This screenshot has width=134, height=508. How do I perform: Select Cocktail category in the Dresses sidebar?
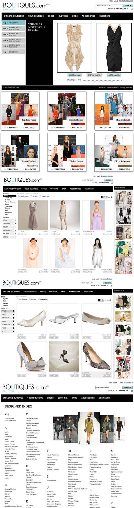pos(8,200)
